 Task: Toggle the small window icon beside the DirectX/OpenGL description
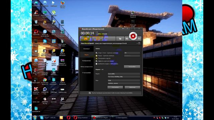coord(139,43)
